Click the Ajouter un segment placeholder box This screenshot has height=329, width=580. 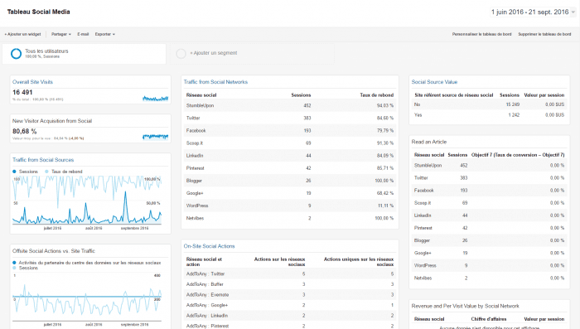coord(252,54)
